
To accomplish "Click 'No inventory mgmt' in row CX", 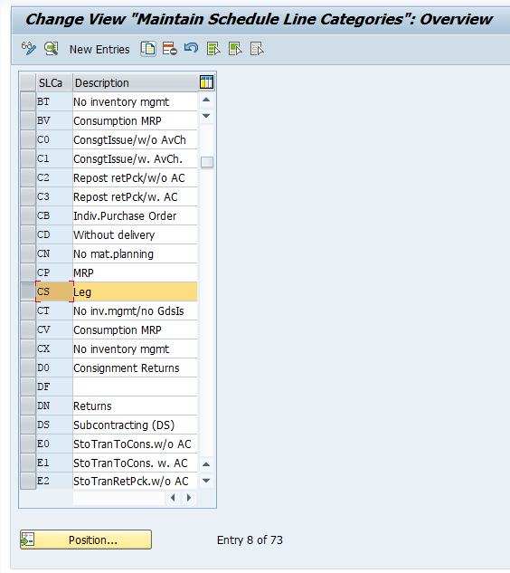I will 135,349.
